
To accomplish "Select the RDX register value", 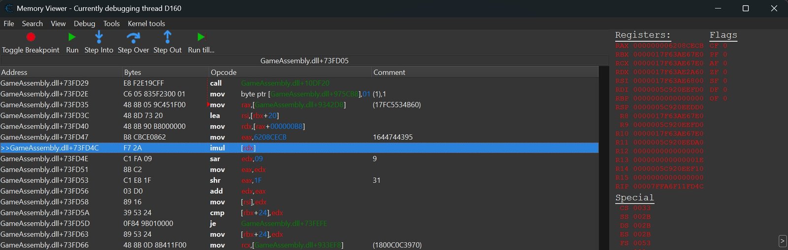I will click(659, 72).
